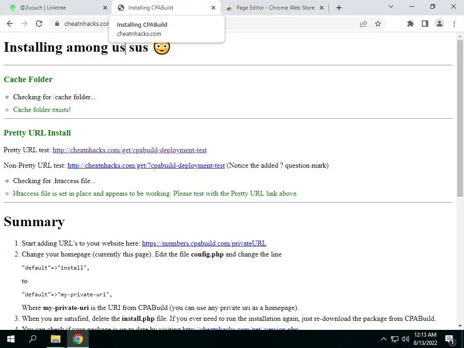This screenshot has height=348, width=464.
Task: Click the code line "default"=>"my-private-uri",
Action: pyautogui.click(x=67, y=295)
